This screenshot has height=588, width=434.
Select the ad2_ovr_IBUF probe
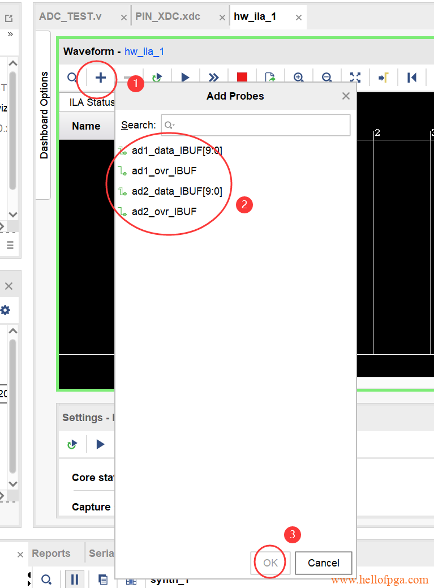tap(164, 212)
